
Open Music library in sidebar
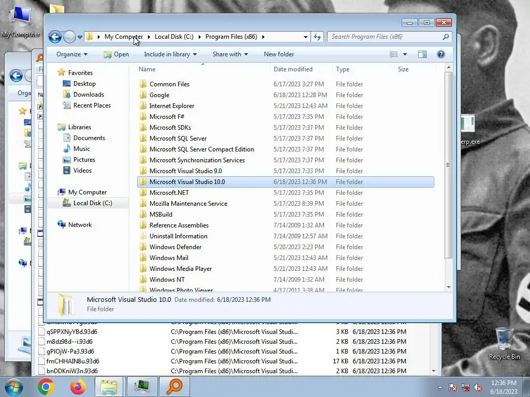[x=81, y=149]
